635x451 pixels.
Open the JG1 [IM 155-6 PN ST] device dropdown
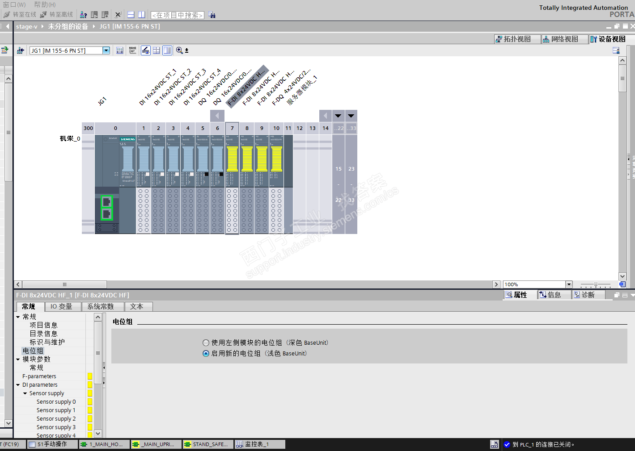106,50
